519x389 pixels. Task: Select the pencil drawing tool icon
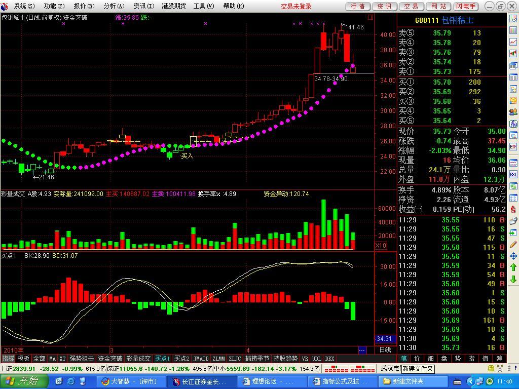click(513, 245)
